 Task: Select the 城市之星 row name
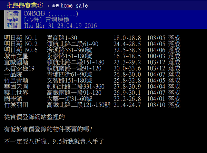tap(16, 56)
